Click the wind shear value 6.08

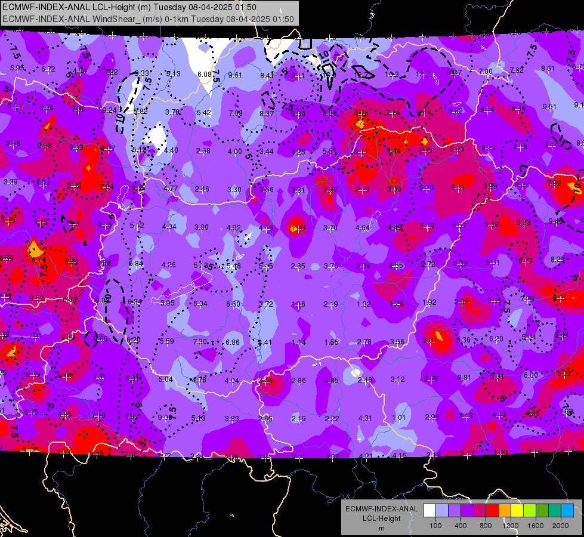[205, 75]
